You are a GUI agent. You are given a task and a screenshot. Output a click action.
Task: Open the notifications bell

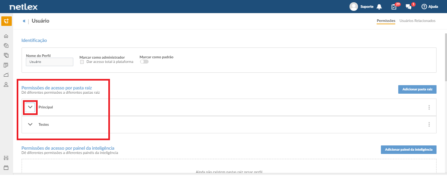(x=379, y=7)
